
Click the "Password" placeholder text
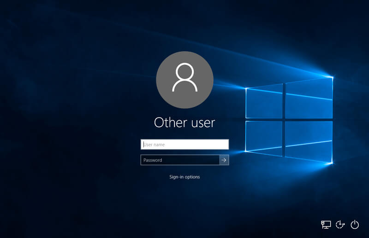[153, 160]
